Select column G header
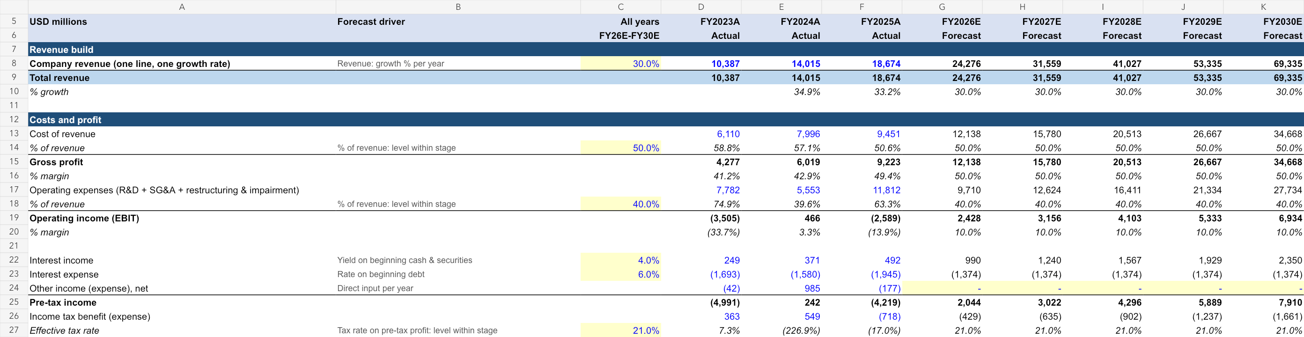This screenshot has height=337, width=1304. point(942,7)
